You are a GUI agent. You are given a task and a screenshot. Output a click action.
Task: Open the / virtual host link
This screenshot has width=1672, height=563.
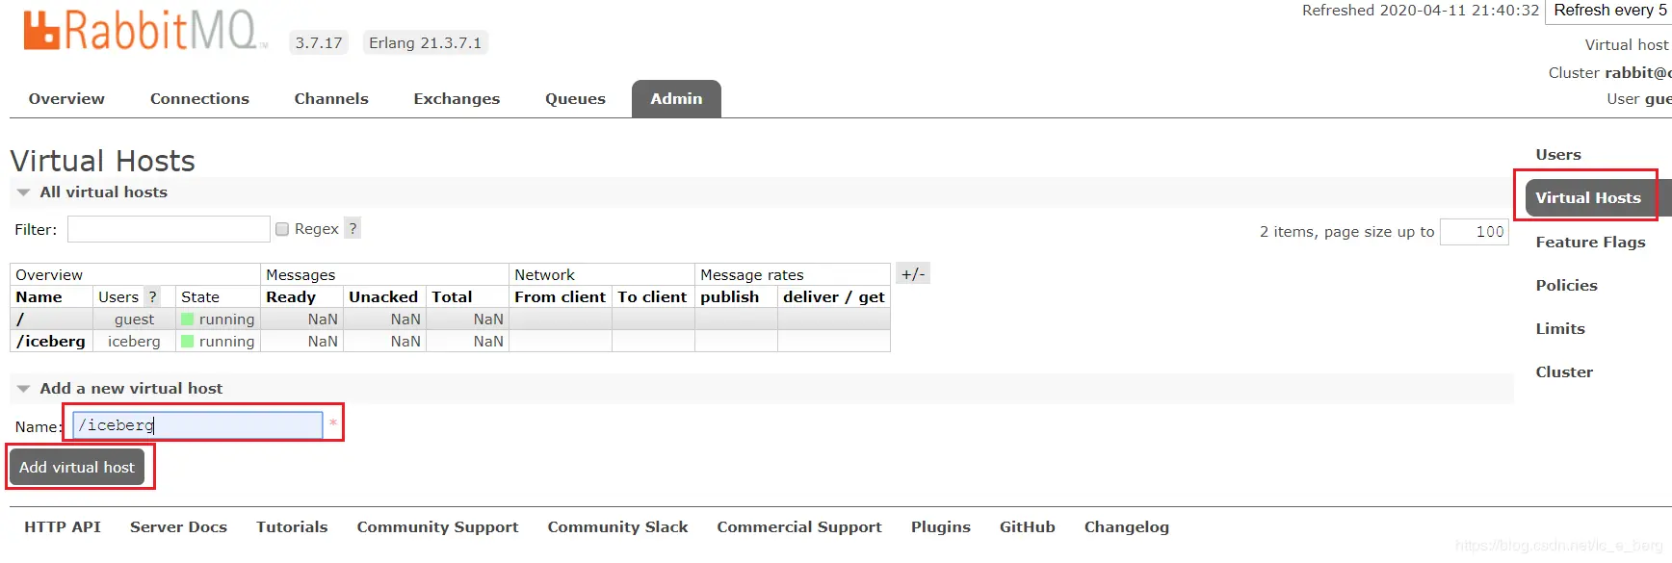[x=20, y=320]
